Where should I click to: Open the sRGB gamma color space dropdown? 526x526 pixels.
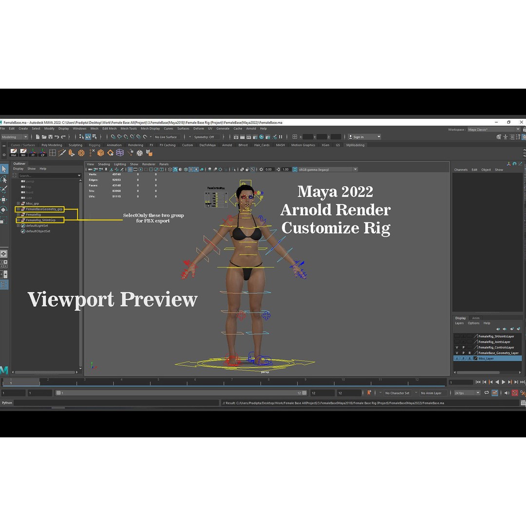[328, 169]
